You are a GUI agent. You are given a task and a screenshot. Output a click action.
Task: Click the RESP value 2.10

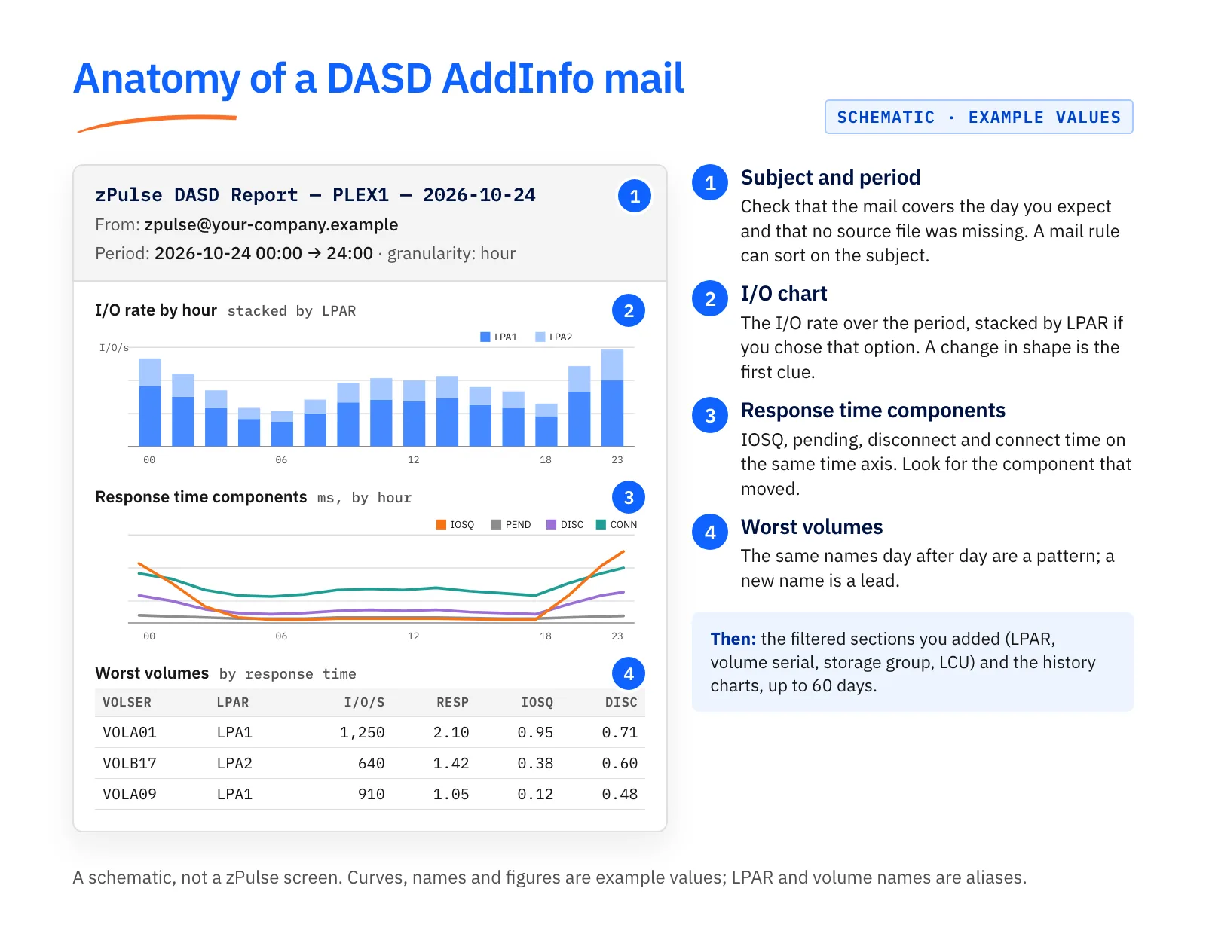click(x=451, y=732)
